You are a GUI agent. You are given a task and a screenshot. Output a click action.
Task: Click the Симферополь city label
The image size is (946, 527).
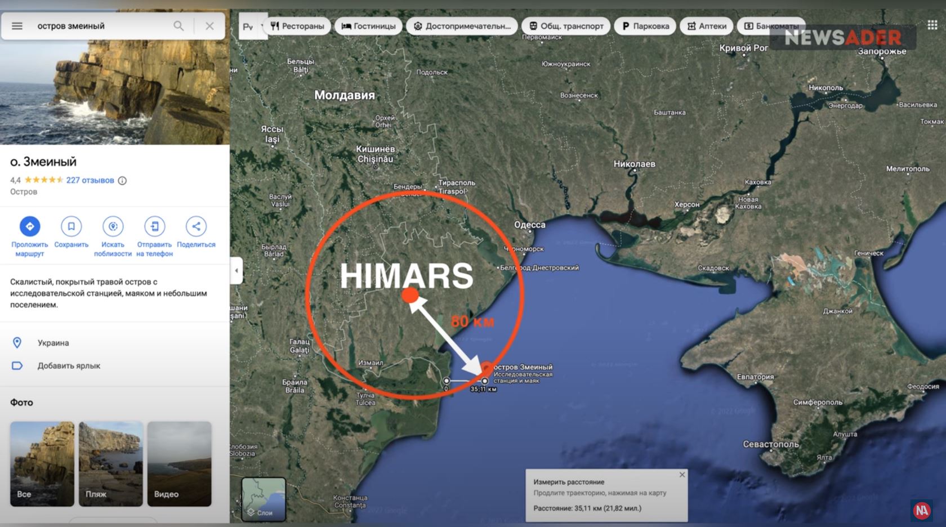818,402
